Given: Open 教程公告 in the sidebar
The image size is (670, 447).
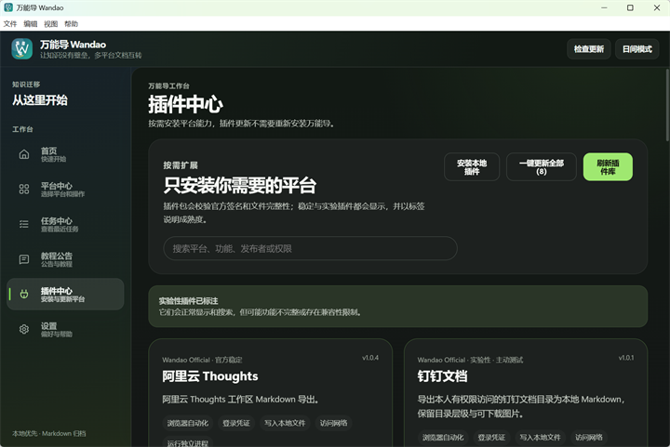Looking at the screenshot, I should [x=65, y=259].
